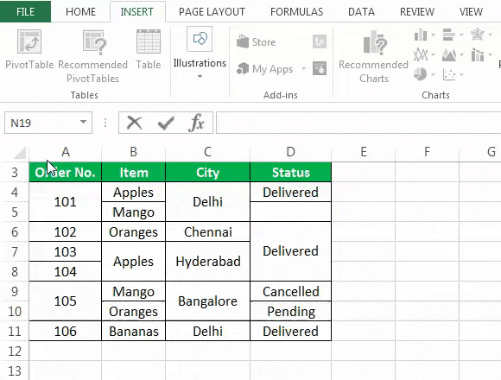Open the Store add-in
501x380 pixels.
click(x=257, y=41)
